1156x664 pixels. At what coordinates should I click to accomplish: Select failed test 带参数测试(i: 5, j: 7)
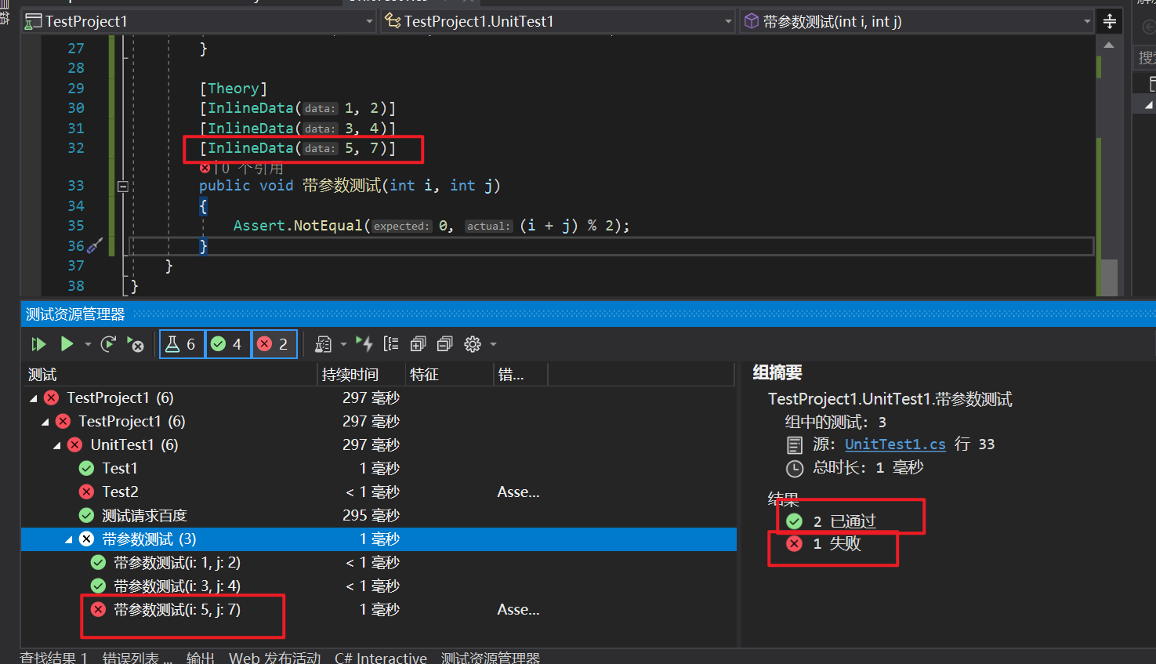tap(176, 610)
